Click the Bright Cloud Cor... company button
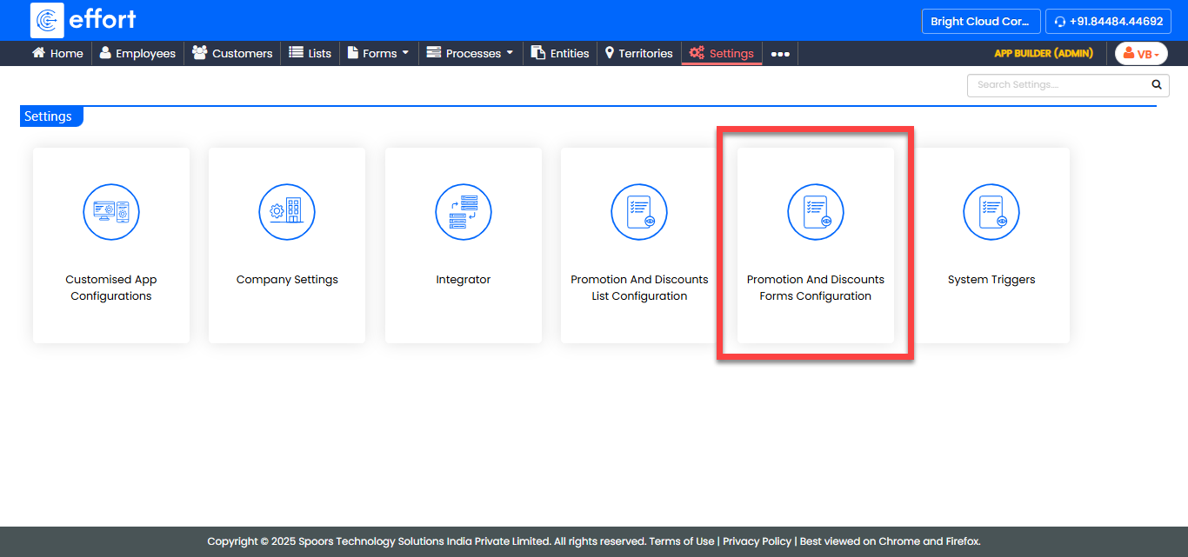 coord(981,22)
